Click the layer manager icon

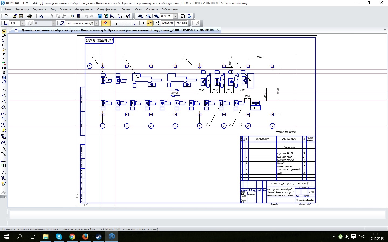(62, 23)
